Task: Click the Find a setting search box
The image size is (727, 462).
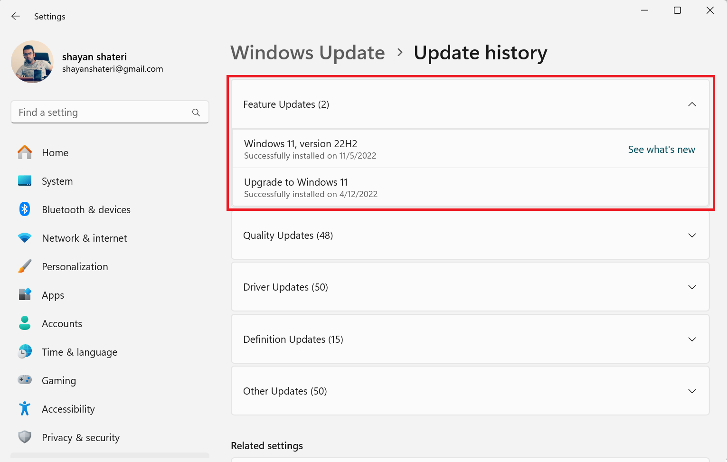Action: (x=110, y=113)
